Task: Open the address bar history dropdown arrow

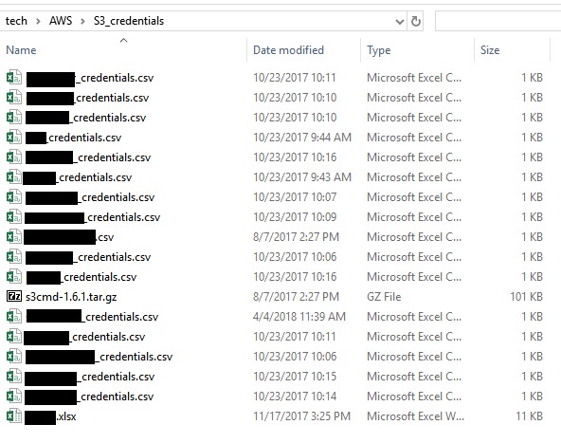Action: (x=400, y=22)
